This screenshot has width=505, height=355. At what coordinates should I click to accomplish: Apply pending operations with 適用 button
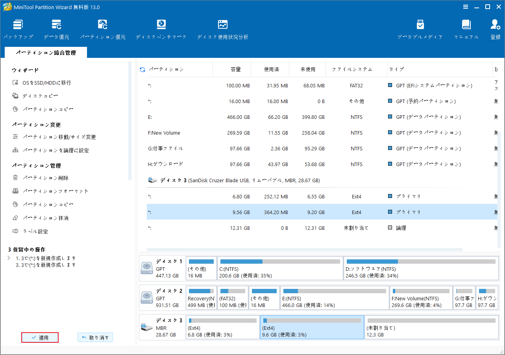pos(40,337)
